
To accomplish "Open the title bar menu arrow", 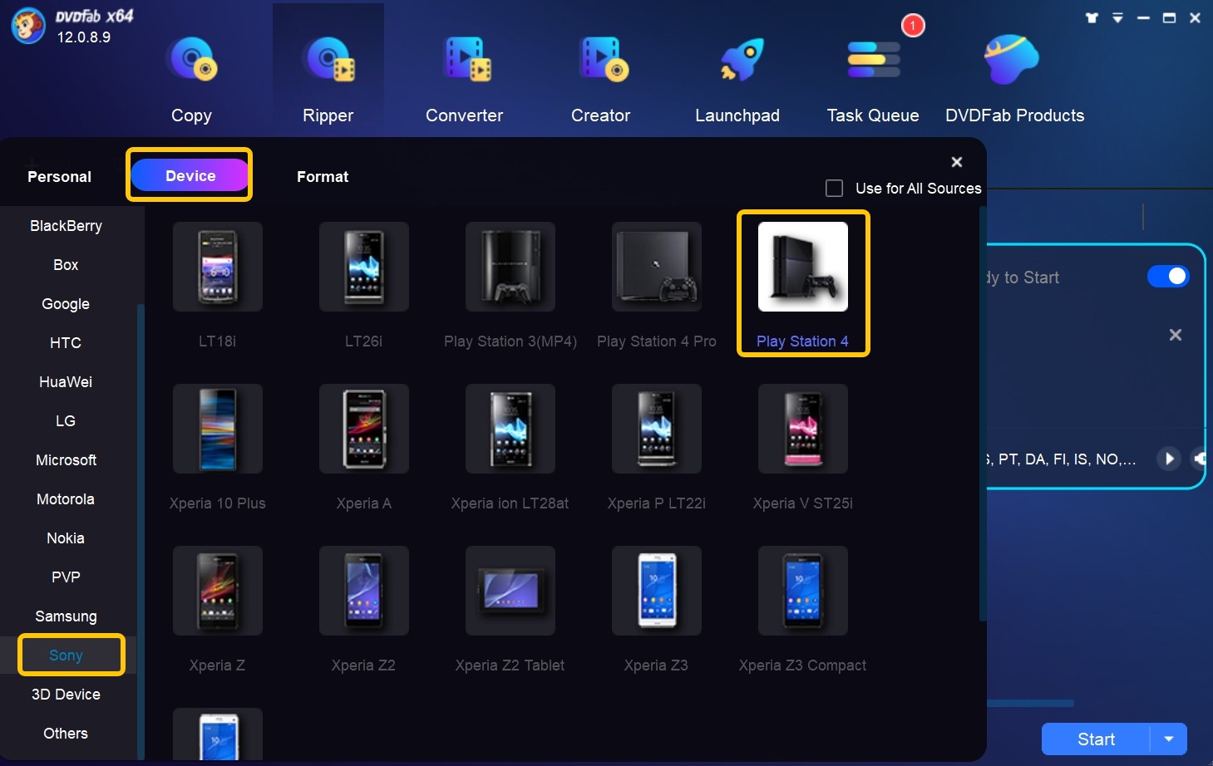I will pos(1117,17).
